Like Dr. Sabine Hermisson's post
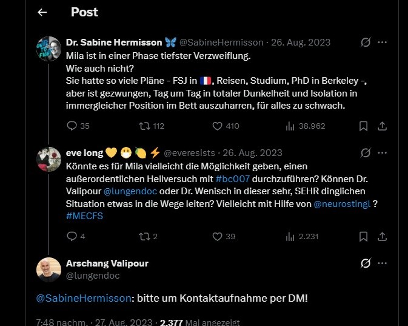This screenshot has height=326, width=408. click(217, 126)
